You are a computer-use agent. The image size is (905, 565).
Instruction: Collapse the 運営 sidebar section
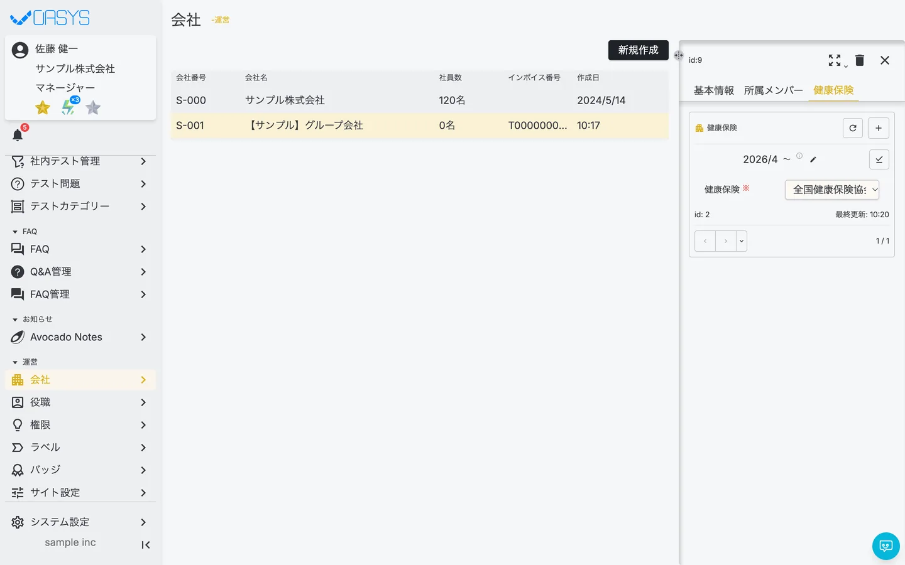click(25, 362)
